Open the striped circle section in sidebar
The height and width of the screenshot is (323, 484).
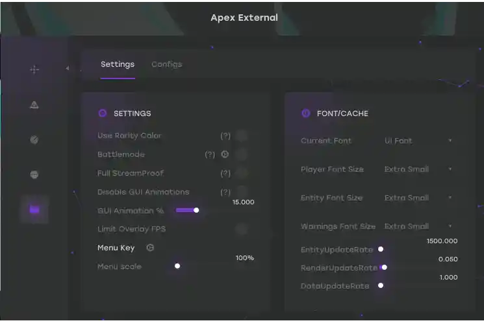pyautogui.click(x=34, y=139)
